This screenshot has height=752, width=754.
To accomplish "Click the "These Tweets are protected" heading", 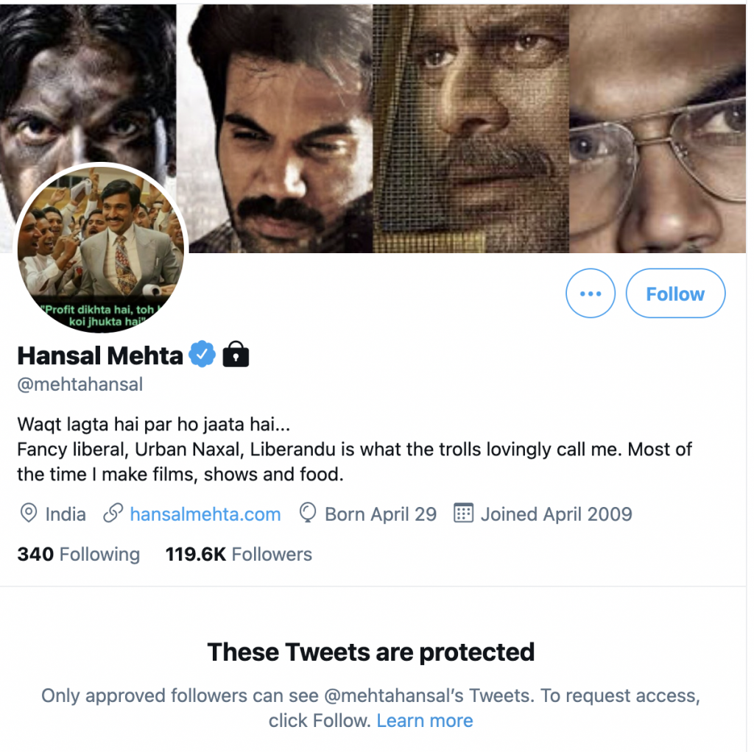I will (x=371, y=652).
